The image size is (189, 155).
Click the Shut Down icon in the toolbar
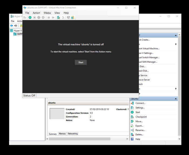tap(39, 18)
